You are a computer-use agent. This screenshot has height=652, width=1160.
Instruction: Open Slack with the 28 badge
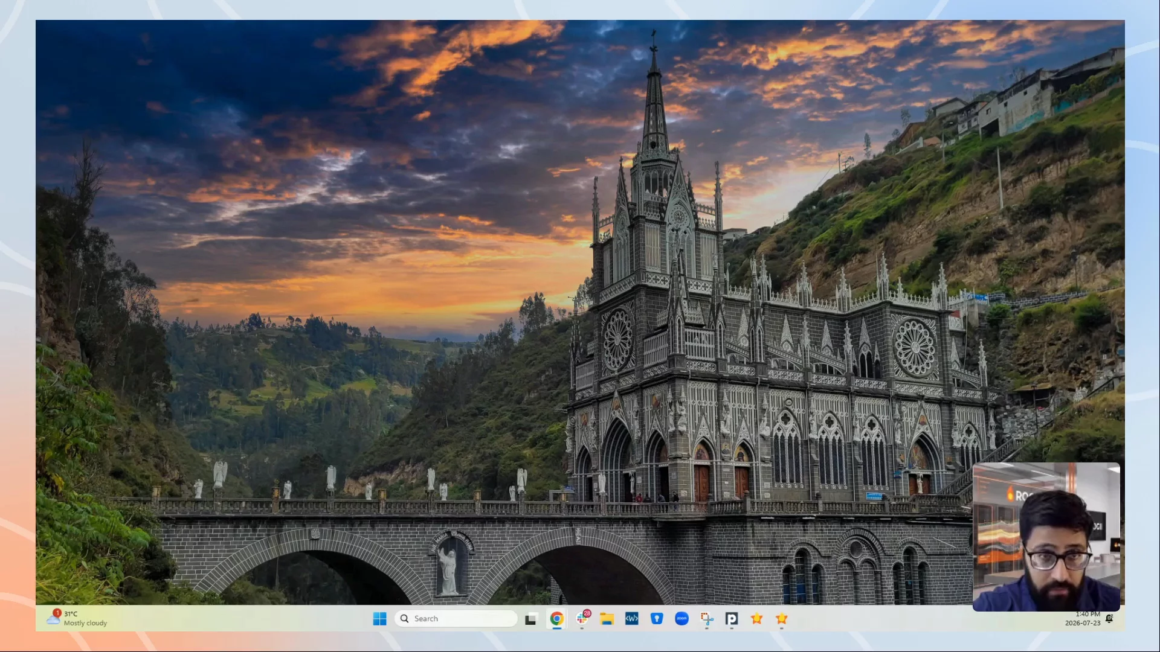(x=582, y=618)
